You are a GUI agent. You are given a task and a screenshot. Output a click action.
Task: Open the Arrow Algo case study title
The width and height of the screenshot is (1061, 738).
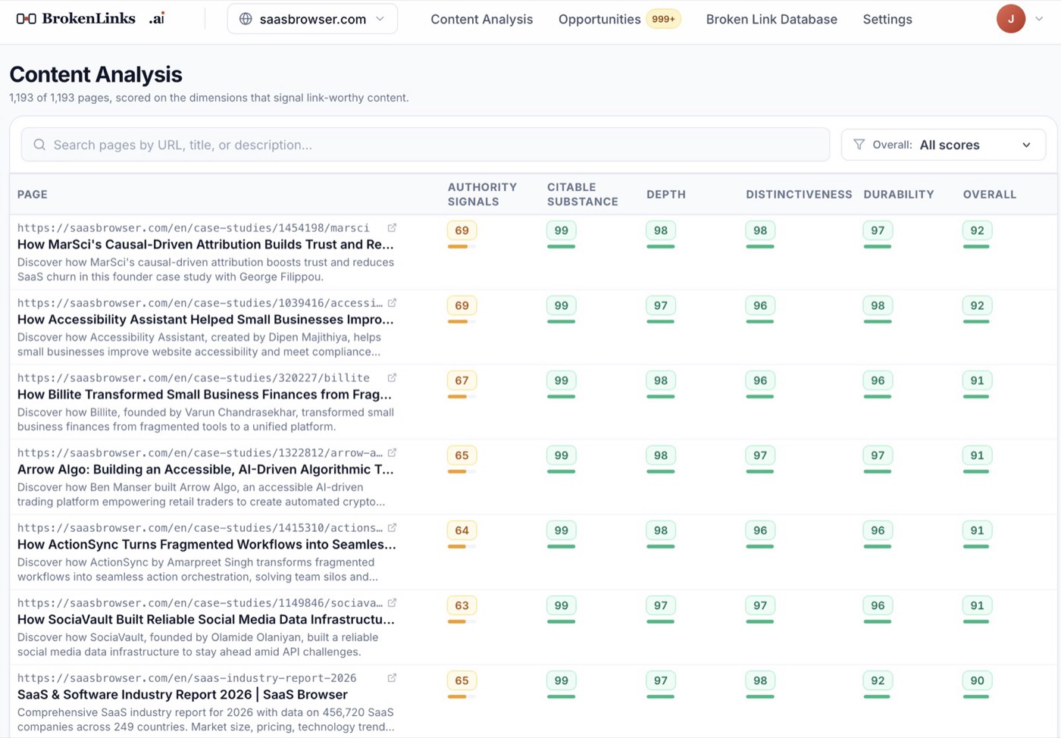click(x=205, y=470)
